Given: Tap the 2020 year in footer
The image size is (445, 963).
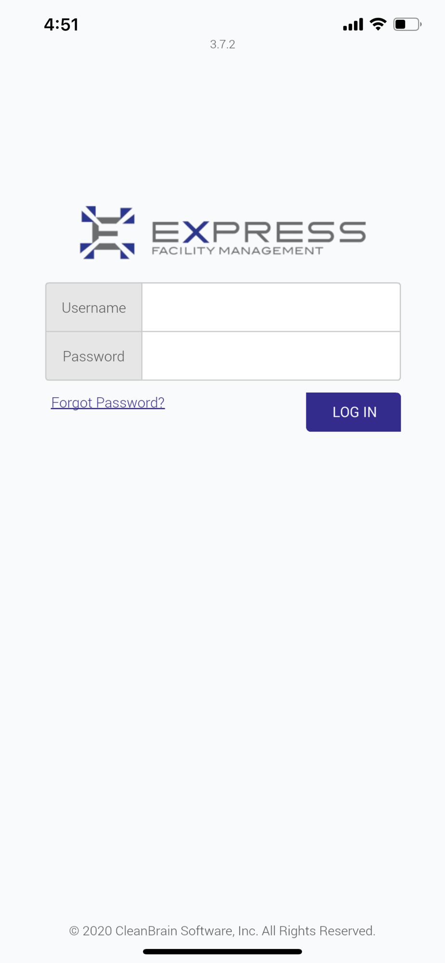Looking at the screenshot, I should point(97,931).
